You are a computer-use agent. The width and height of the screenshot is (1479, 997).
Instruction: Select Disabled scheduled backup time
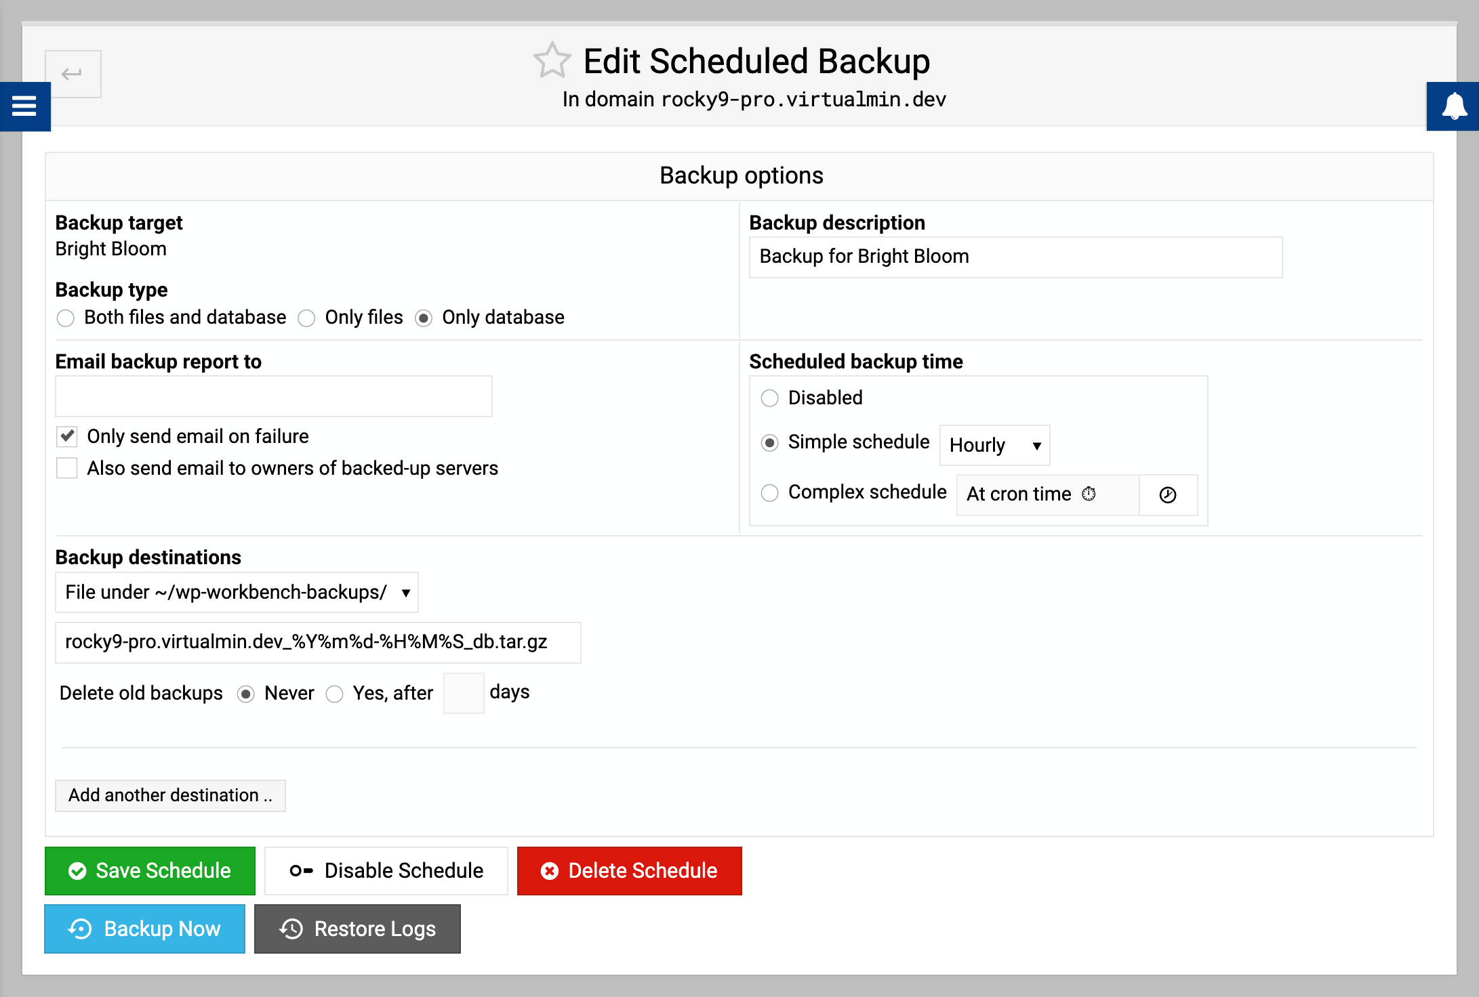[x=769, y=398]
